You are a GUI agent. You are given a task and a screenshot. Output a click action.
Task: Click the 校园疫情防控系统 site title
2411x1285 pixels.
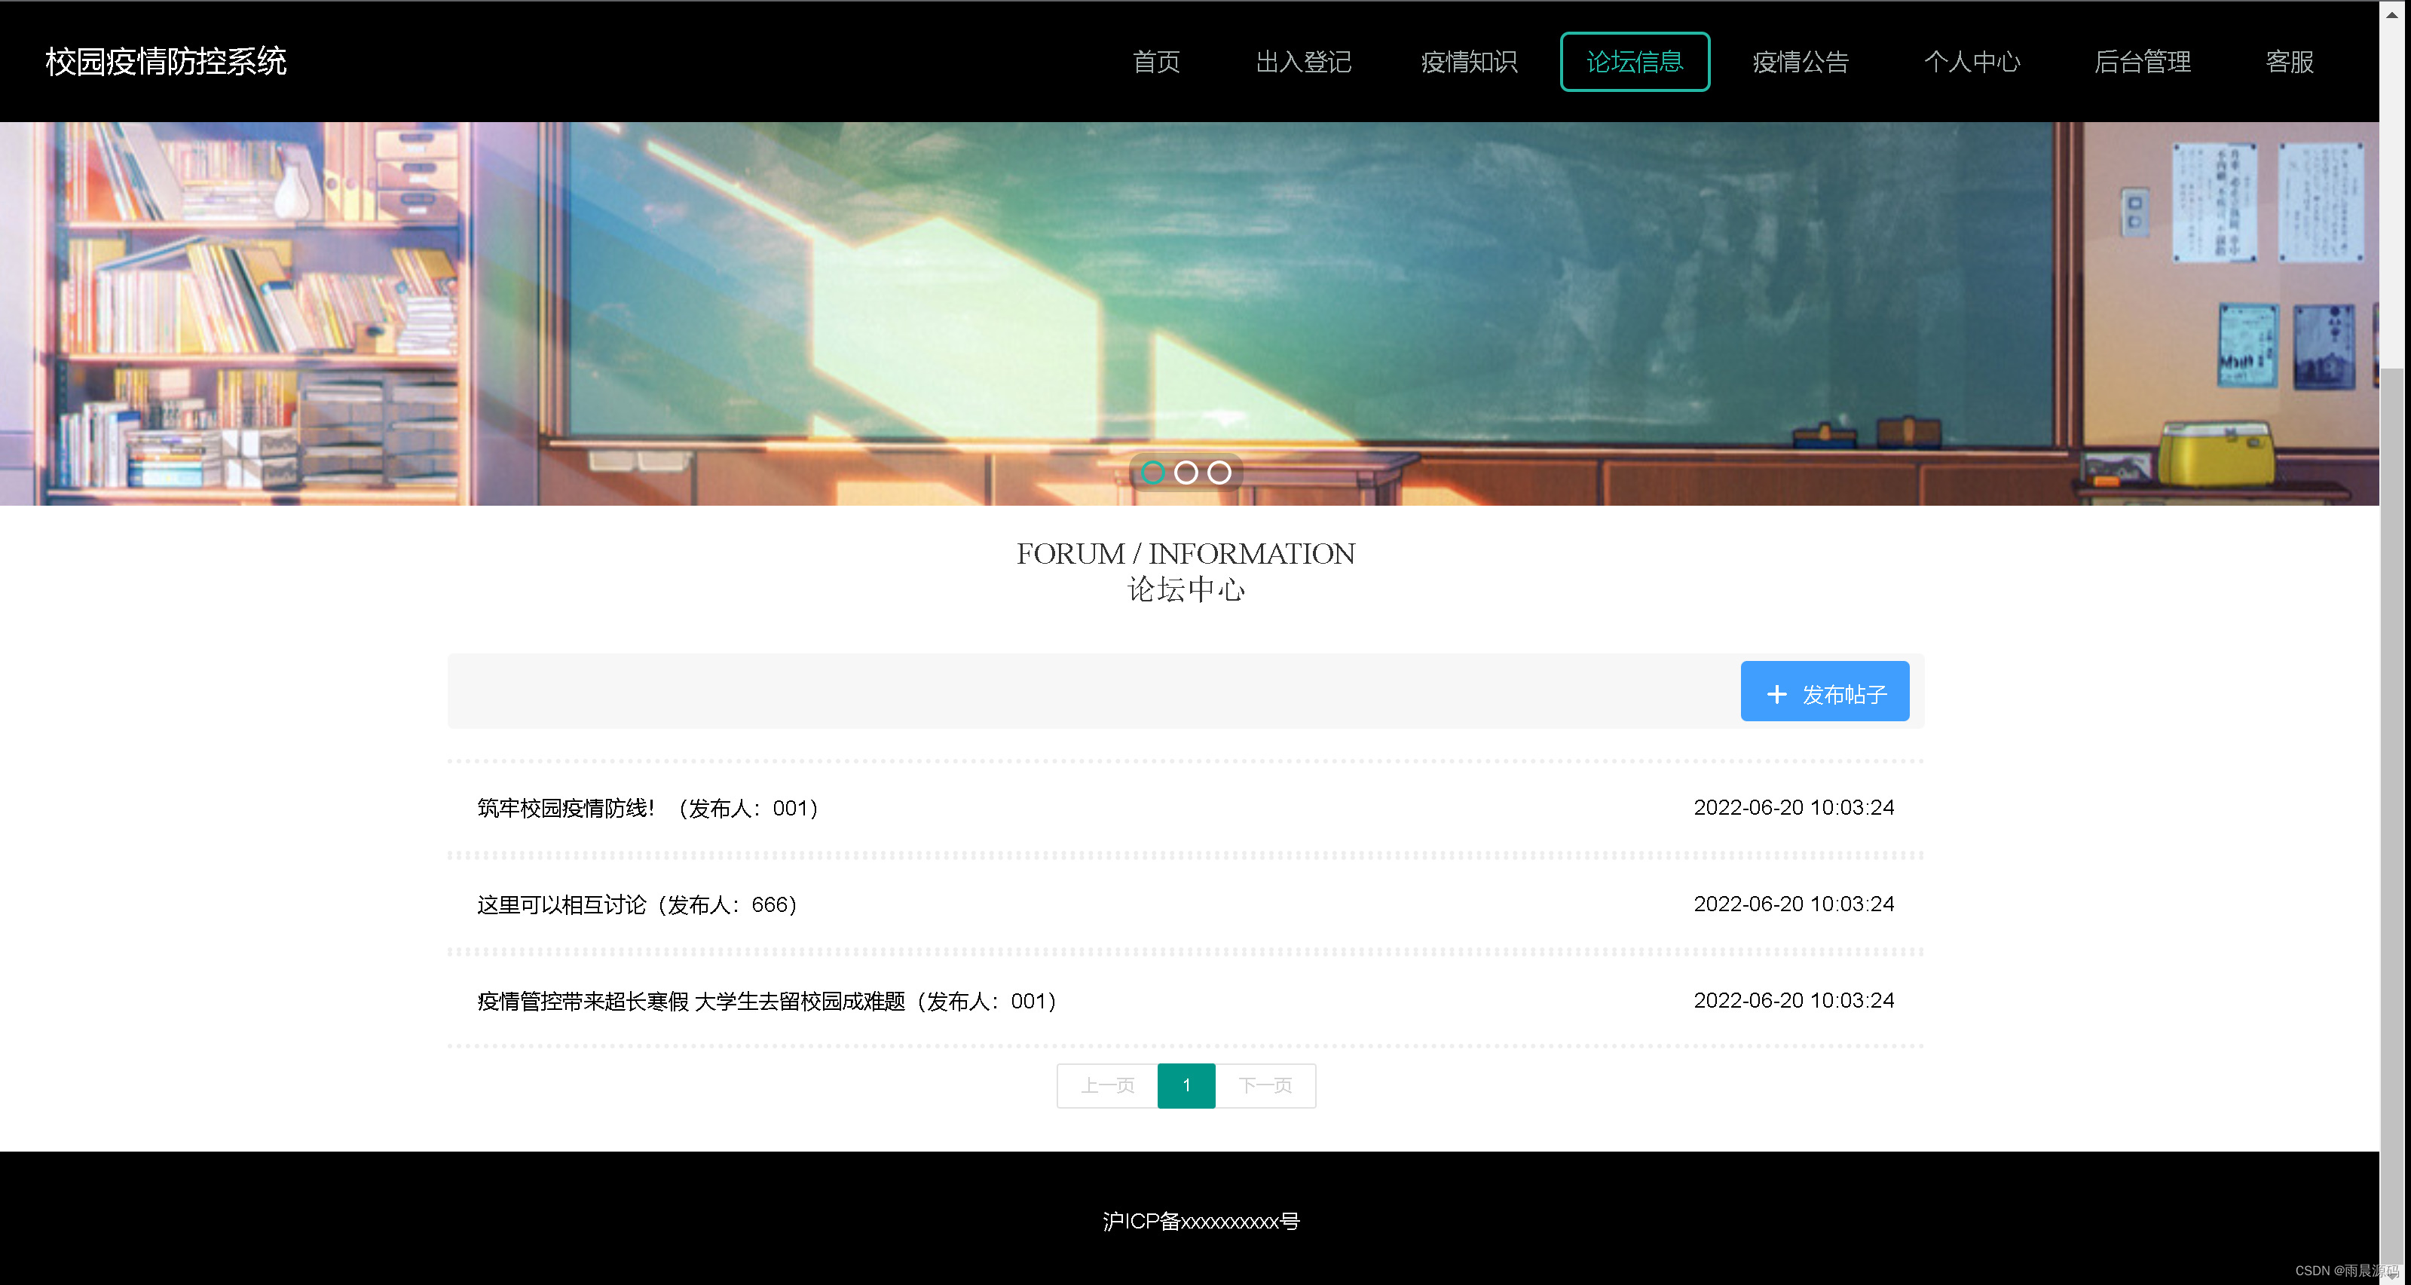coord(166,62)
